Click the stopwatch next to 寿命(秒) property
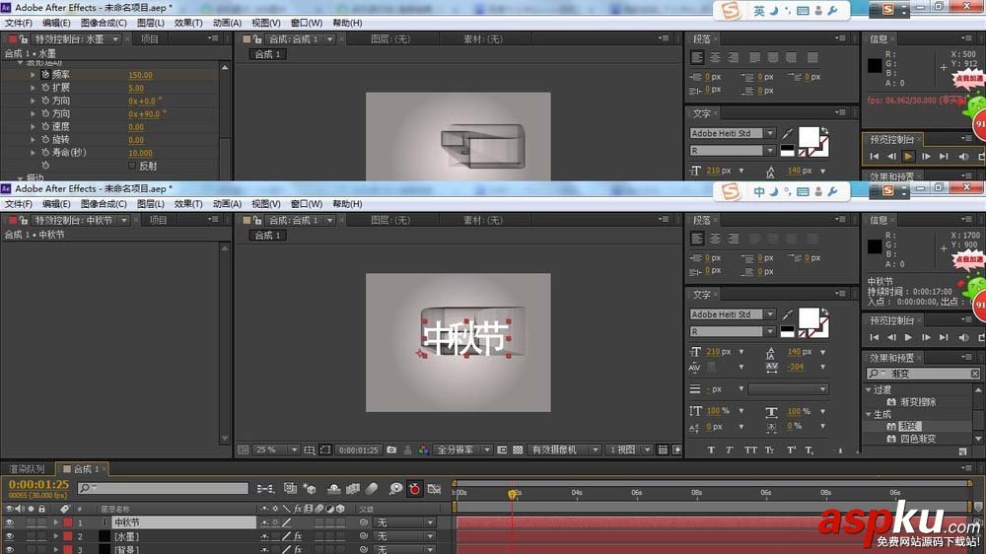This screenshot has width=986, height=554. (x=45, y=153)
